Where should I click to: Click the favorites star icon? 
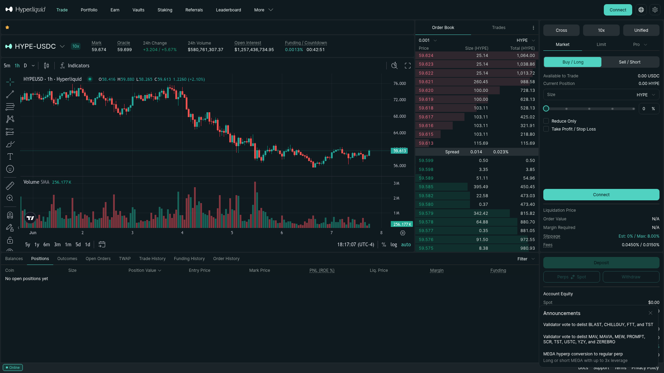pyautogui.click(x=7, y=27)
